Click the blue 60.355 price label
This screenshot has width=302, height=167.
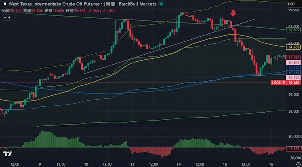(293, 68)
